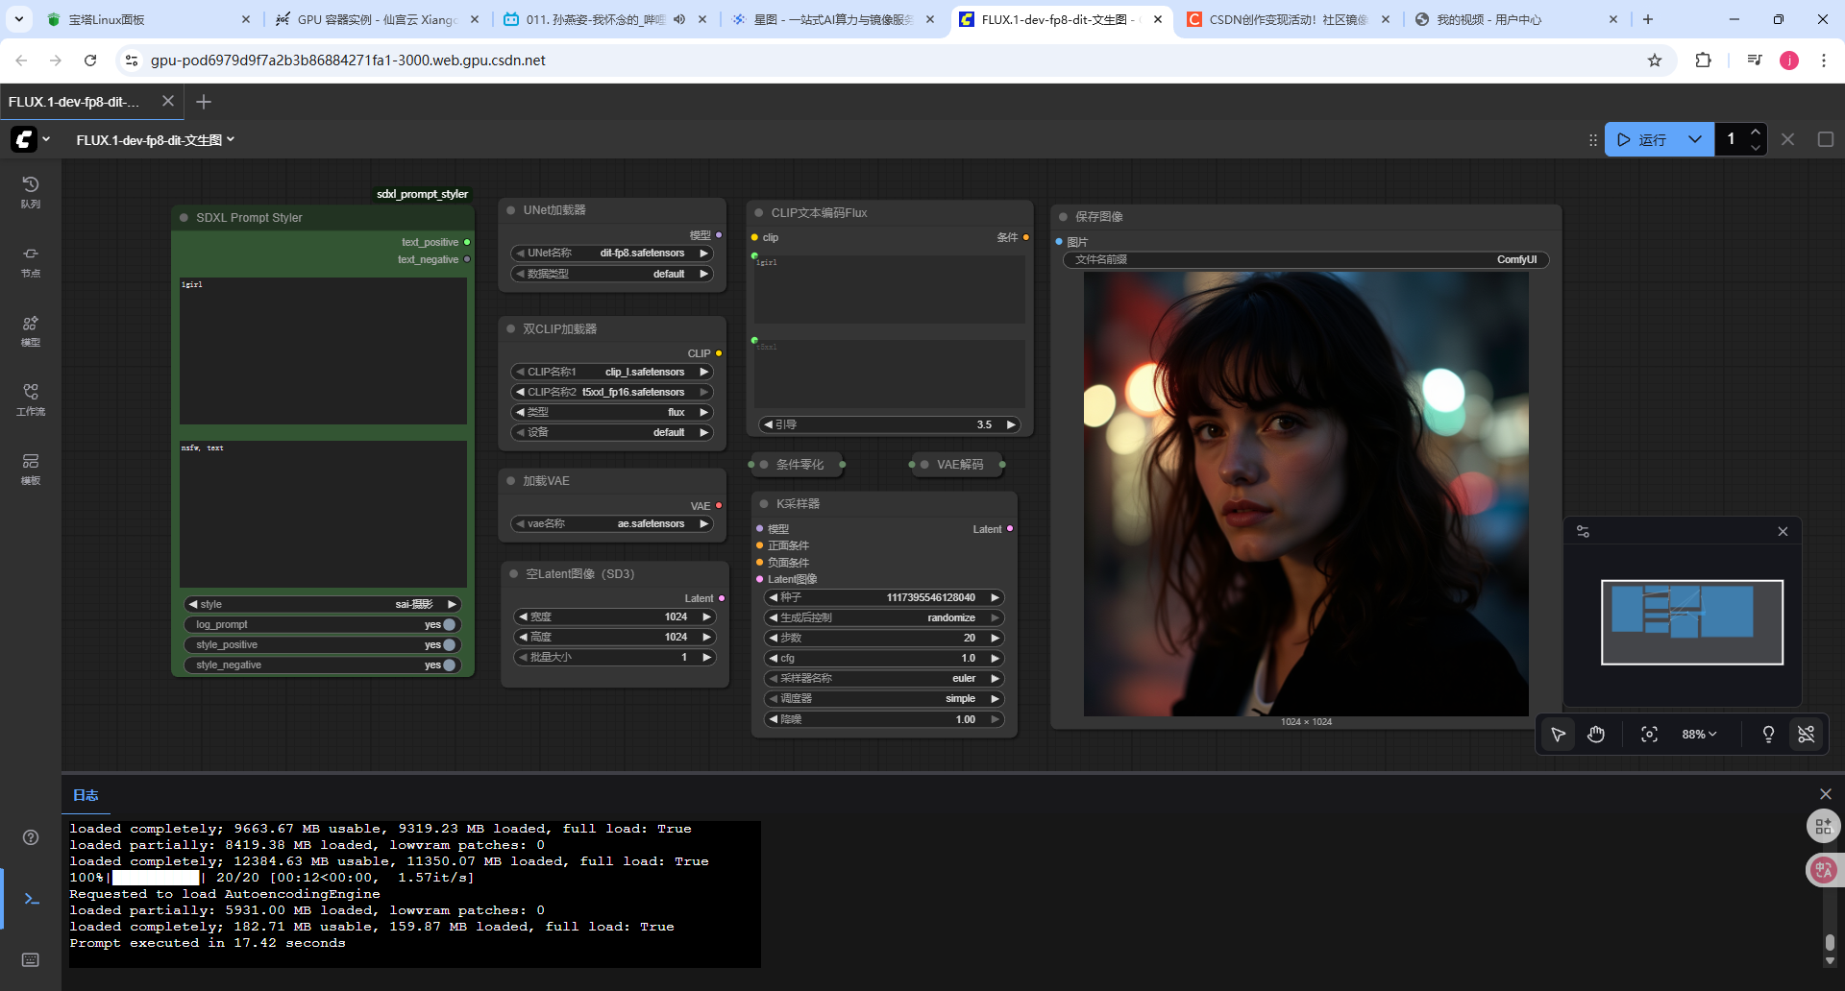Toggle the log_prompt switch
Screen dimensions: 1845x991
coord(449,625)
